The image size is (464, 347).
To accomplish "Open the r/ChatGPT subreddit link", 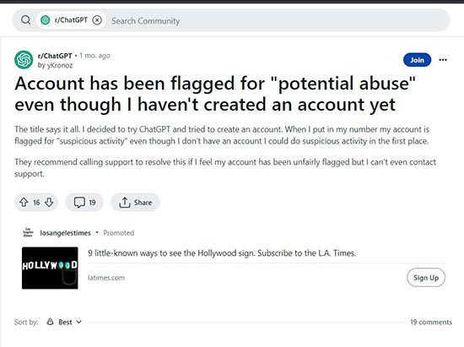I will coord(55,56).
